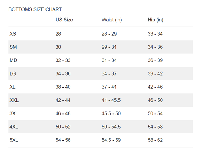The width and height of the screenshot is (198, 152).
Task: Select the 54.5 - 59 waist cell
Action: coord(111,140)
